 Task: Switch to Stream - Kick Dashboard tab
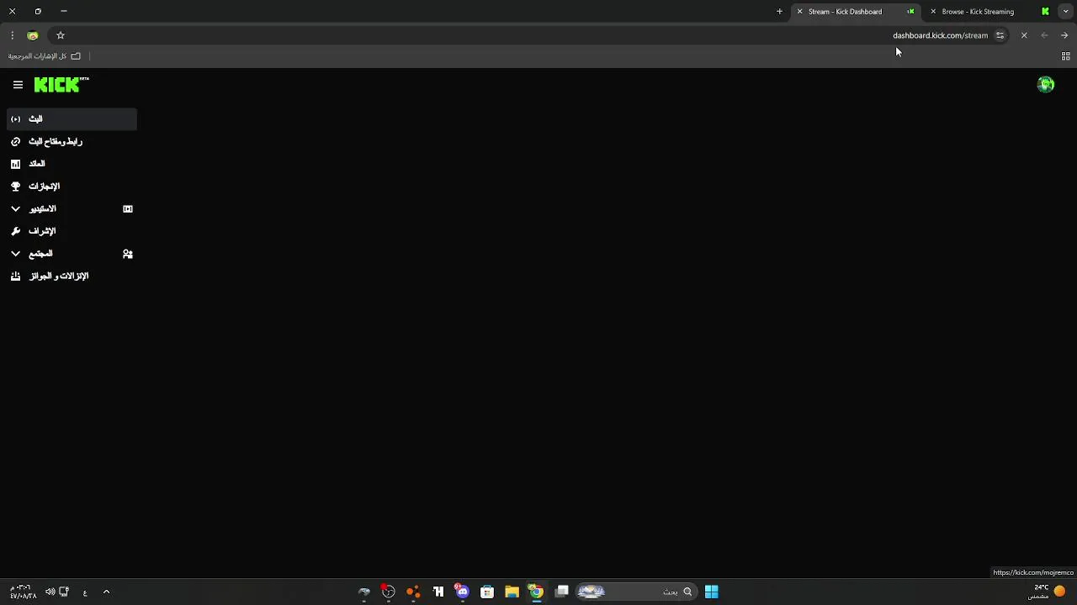click(857, 12)
